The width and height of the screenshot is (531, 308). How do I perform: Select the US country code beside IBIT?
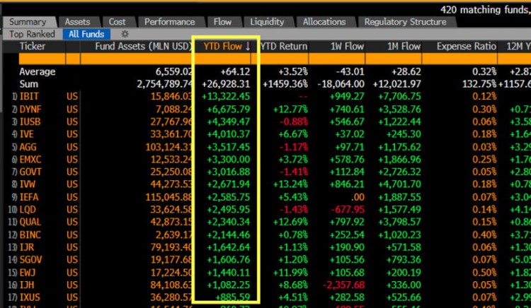tap(72, 97)
